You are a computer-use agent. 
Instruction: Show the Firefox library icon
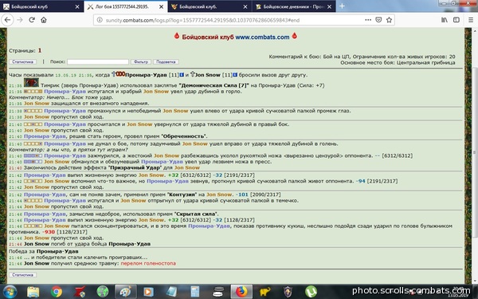click(x=445, y=20)
